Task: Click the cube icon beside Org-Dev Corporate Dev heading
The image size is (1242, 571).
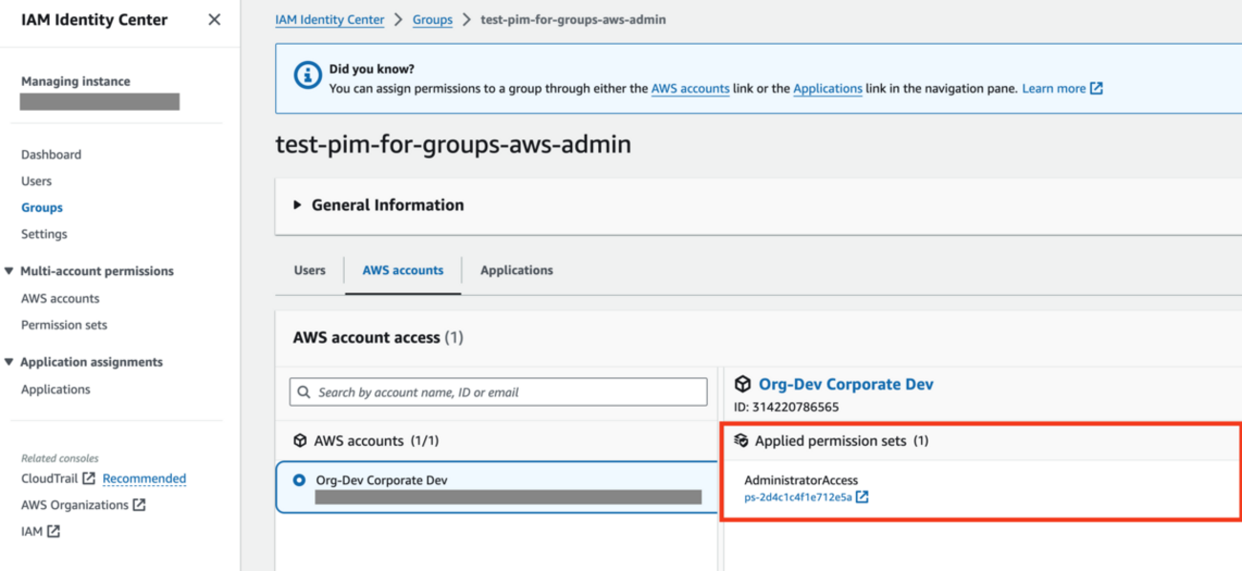Action: [x=742, y=384]
